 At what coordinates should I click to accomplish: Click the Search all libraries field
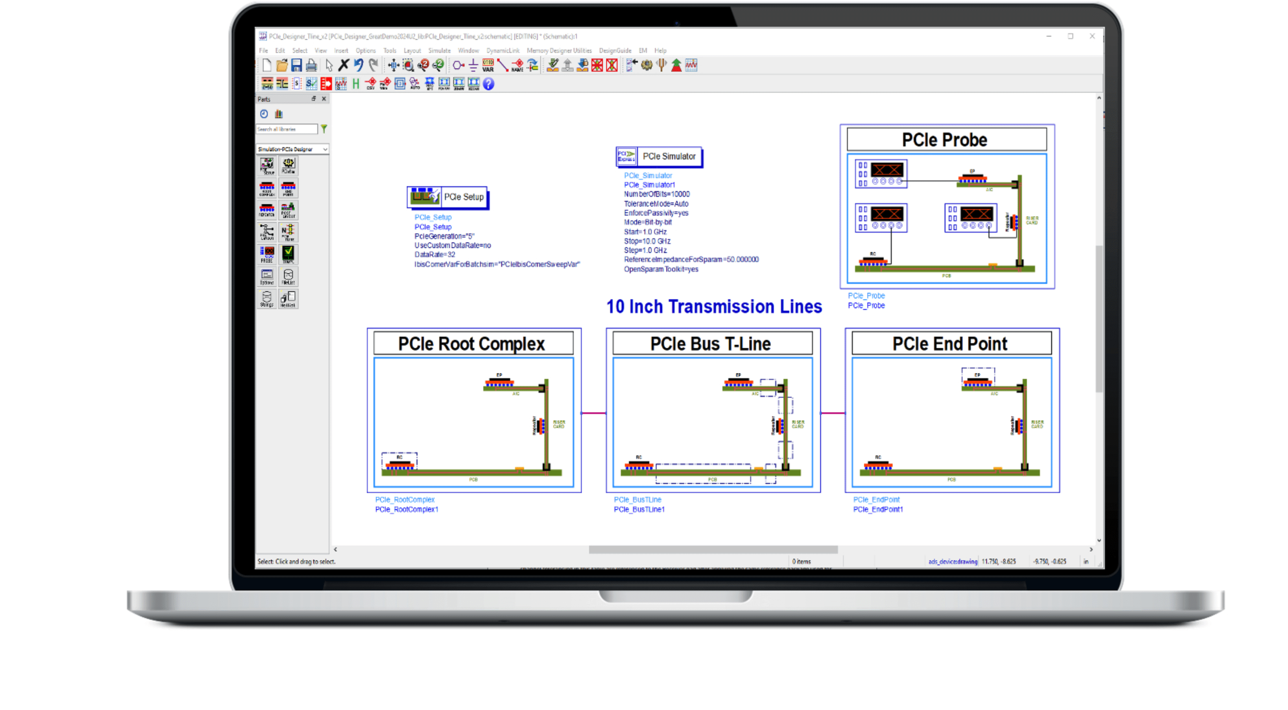pos(286,129)
